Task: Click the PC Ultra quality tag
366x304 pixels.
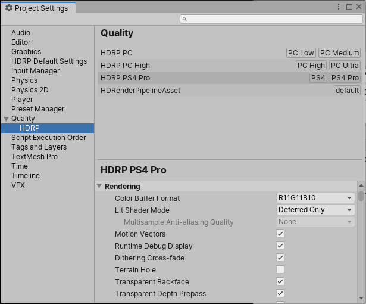Action: [345, 66]
